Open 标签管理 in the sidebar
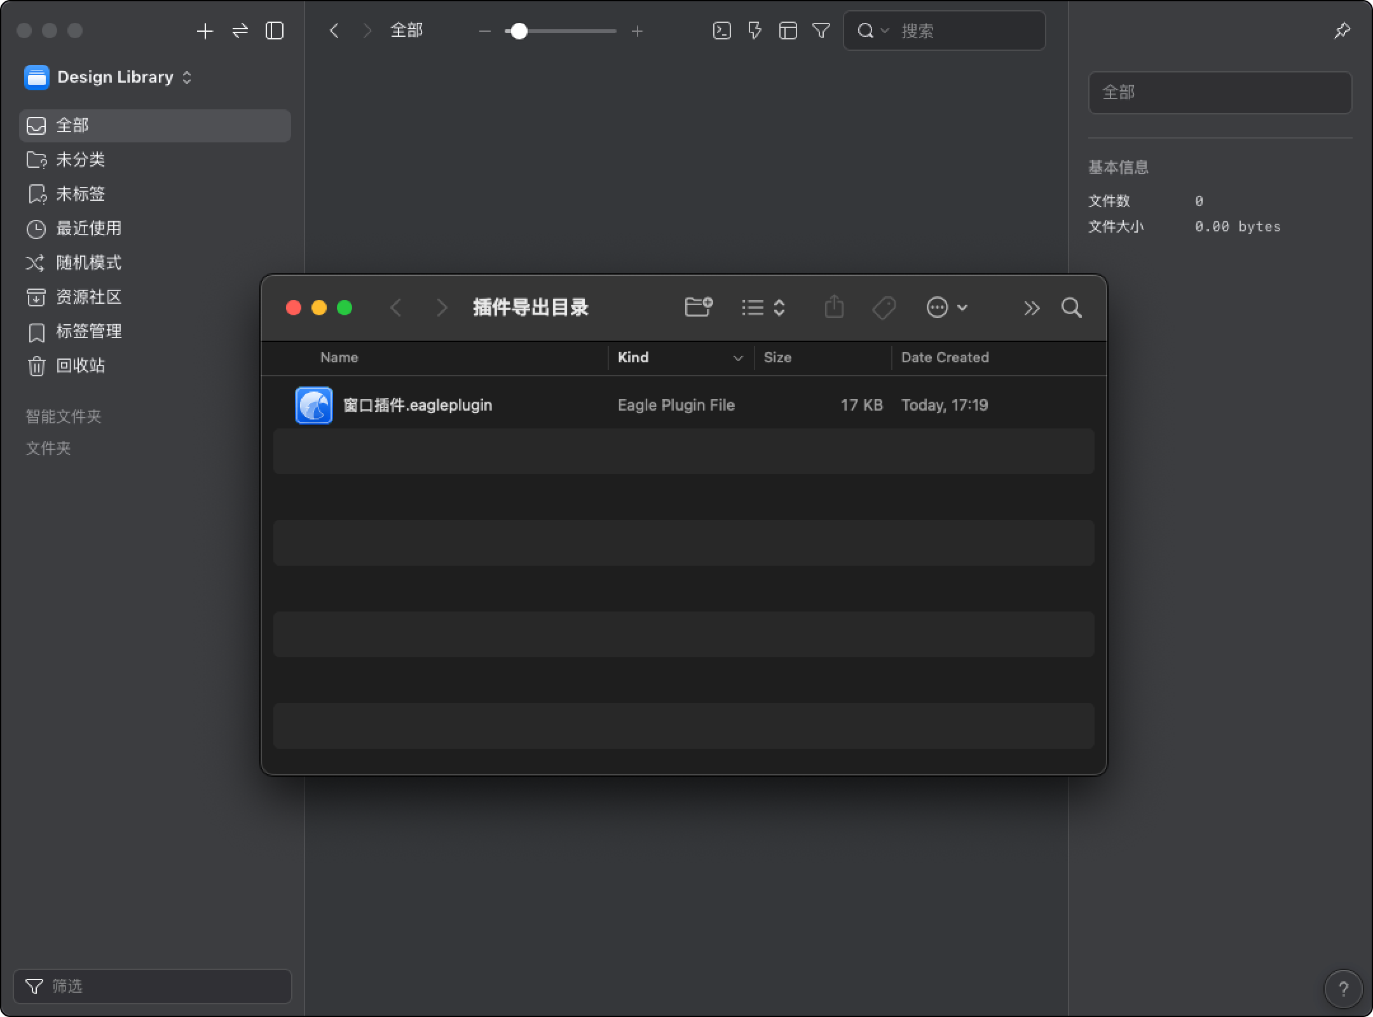Image resolution: width=1373 pixels, height=1017 pixels. [88, 331]
